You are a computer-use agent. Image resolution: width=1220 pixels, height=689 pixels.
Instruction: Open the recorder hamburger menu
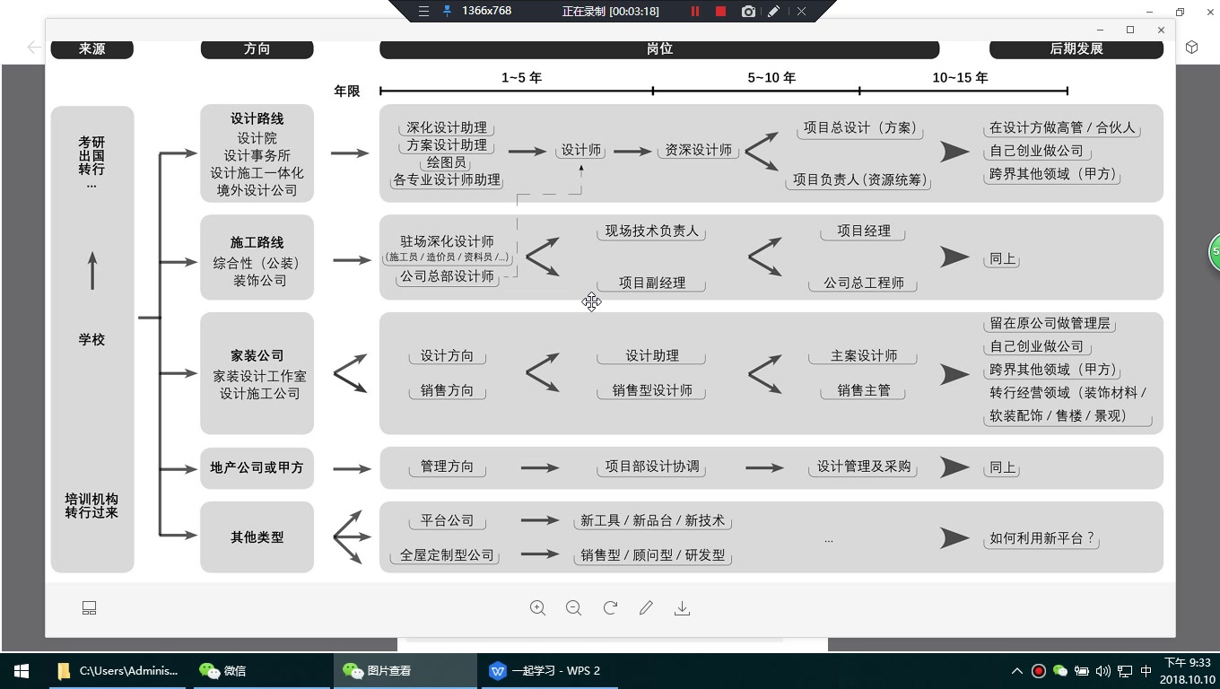click(424, 11)
